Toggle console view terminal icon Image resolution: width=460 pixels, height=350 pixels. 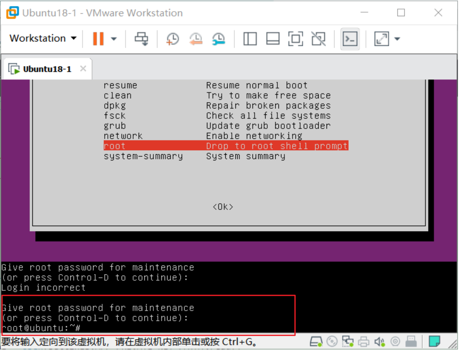click(x=350, y=39)
